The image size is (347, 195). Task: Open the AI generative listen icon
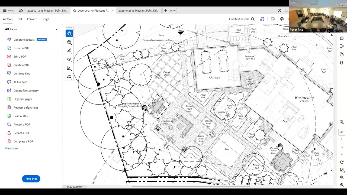pyautogui.click(x=262, y=19)
